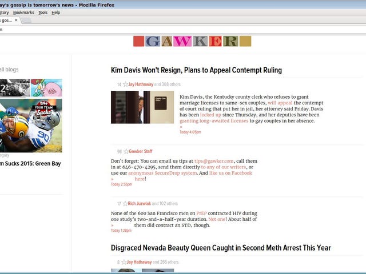This screenshot has width=366, height=274.
Task: Open the football Your Team Sucks image
Action: pos(31,126)
